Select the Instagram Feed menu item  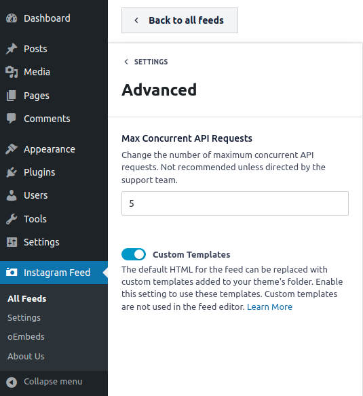54,273
